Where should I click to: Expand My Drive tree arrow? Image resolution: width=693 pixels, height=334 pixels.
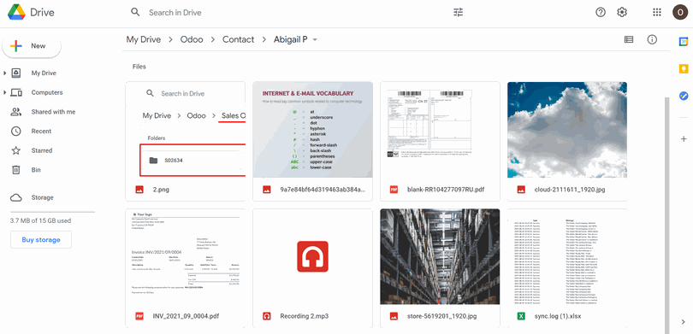5,73
